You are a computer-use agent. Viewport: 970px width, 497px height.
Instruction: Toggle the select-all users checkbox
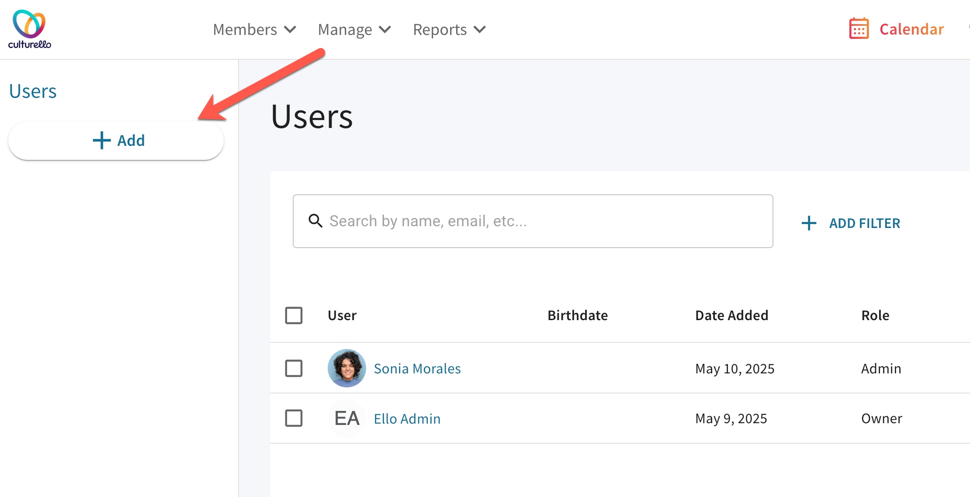[294, 315]
